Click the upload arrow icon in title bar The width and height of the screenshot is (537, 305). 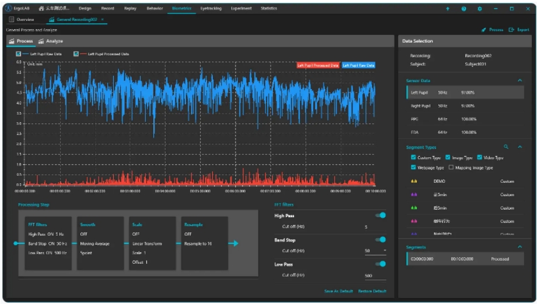pyautogui.click(x=447, y=9)
